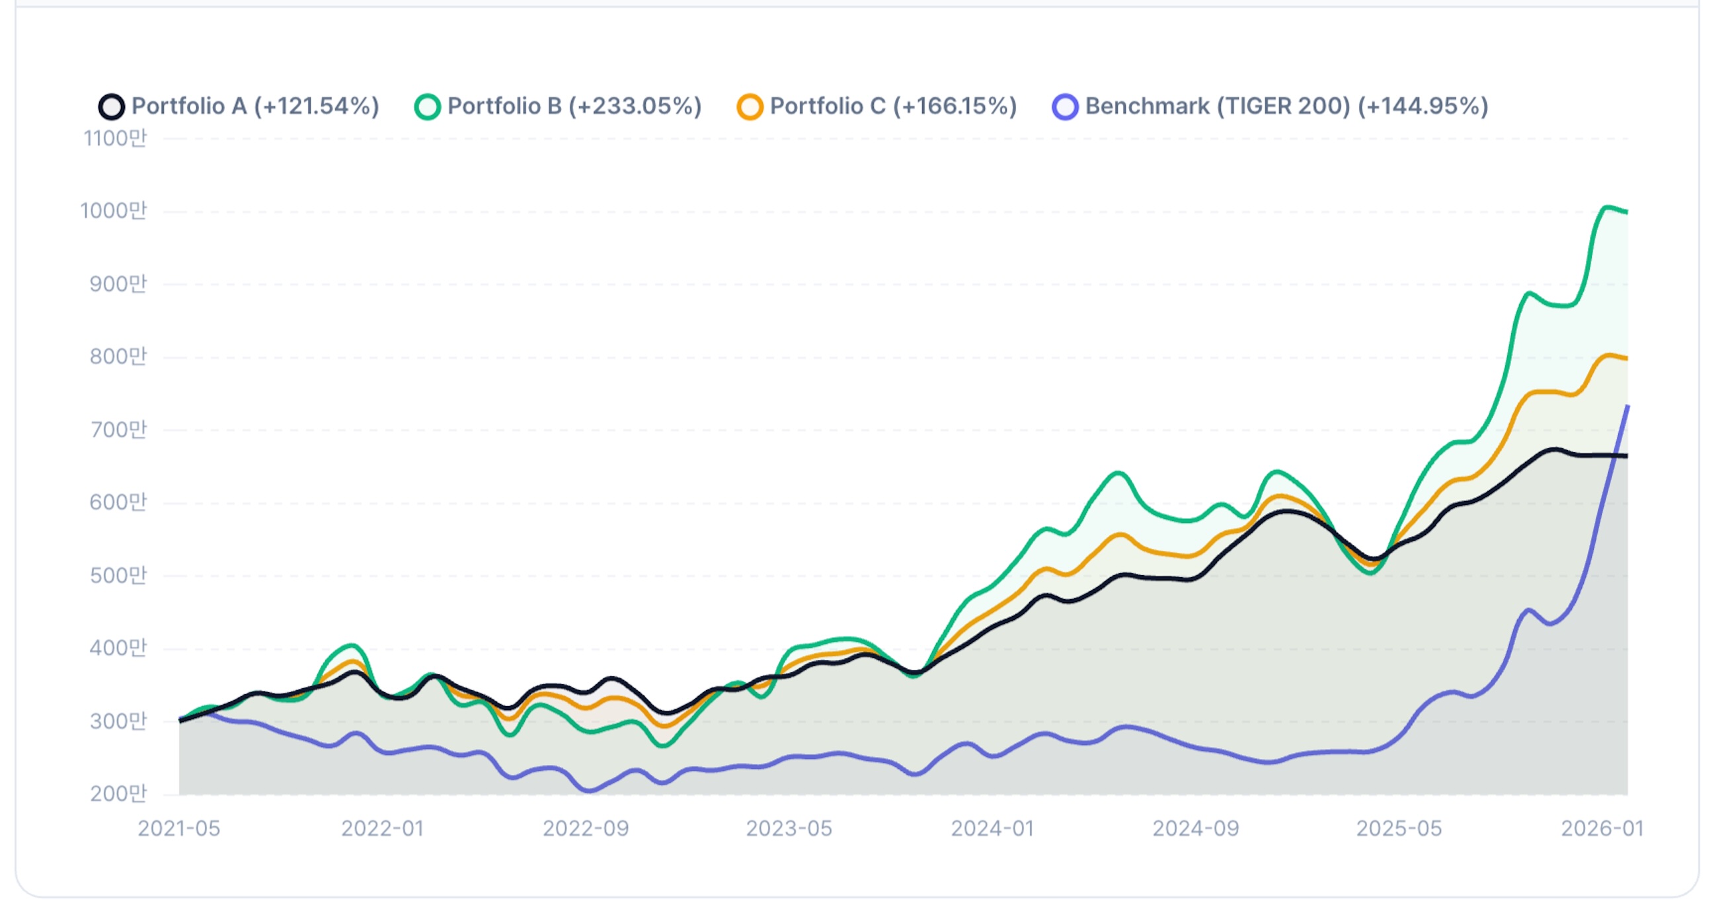
Task: Toggle the Portfolio C (+166.15%) series label
Action: coord(894,106)
